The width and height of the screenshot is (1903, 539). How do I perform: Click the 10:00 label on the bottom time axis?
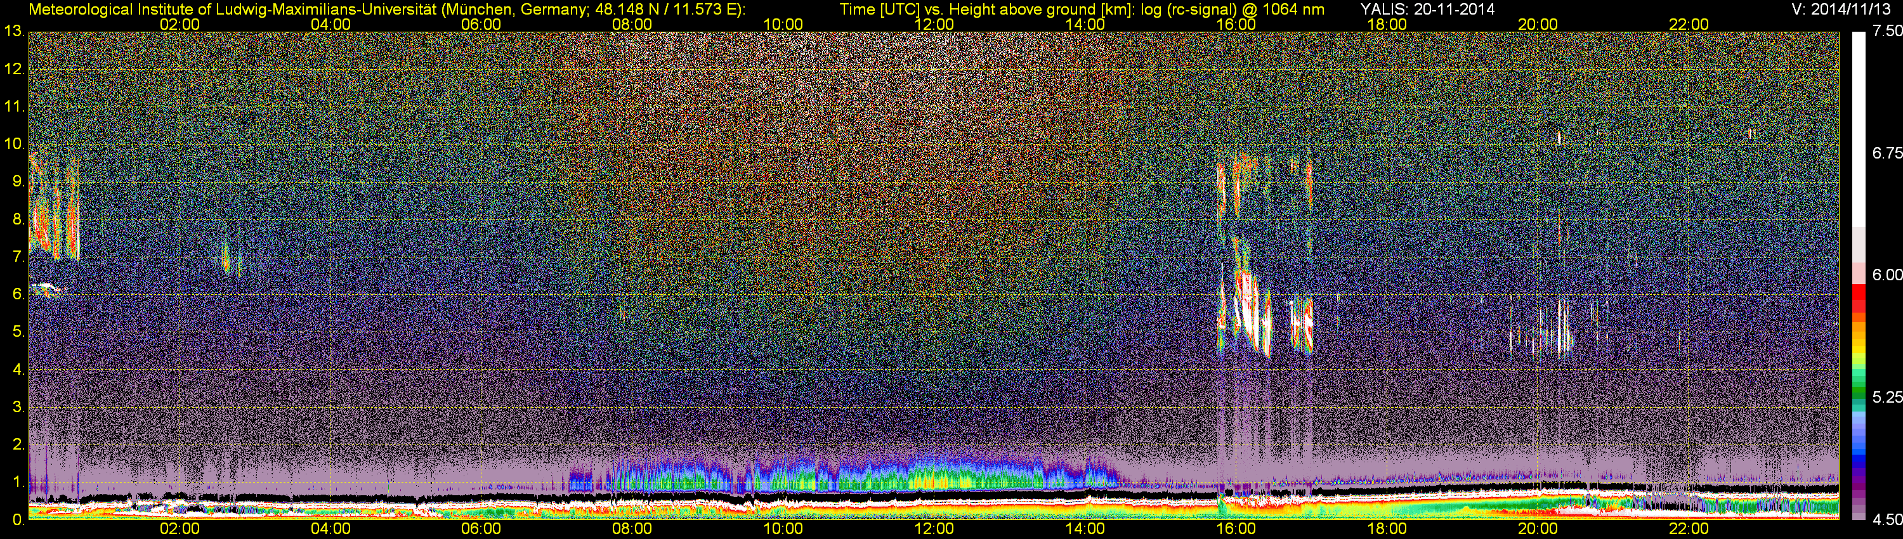783,529
